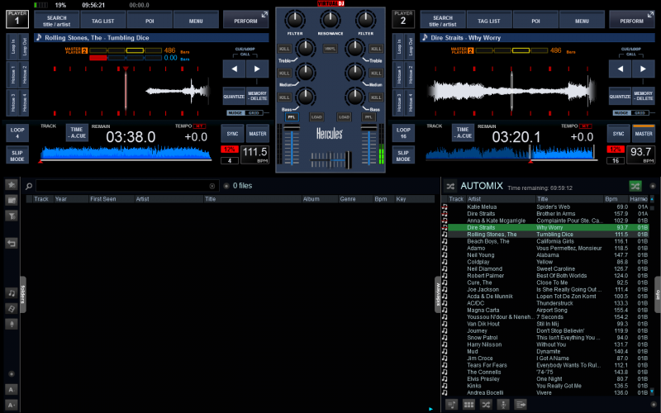
Task: Toggle the right deck PFL button on the mixer
Action: [x=369, y=117]
